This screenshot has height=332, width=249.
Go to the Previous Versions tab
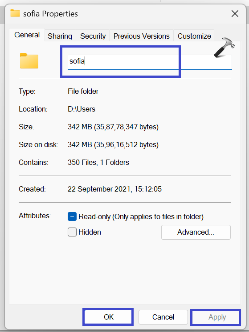click(x=141, y=36)
